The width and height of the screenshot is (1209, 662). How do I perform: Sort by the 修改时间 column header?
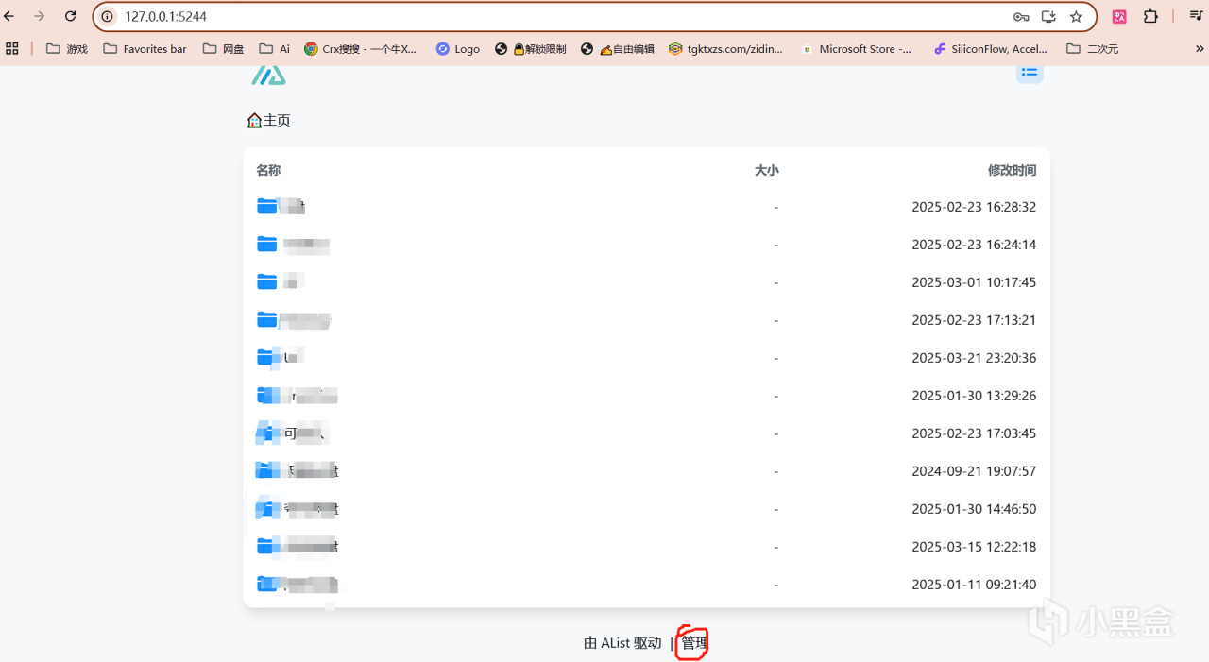(1012, 170)
